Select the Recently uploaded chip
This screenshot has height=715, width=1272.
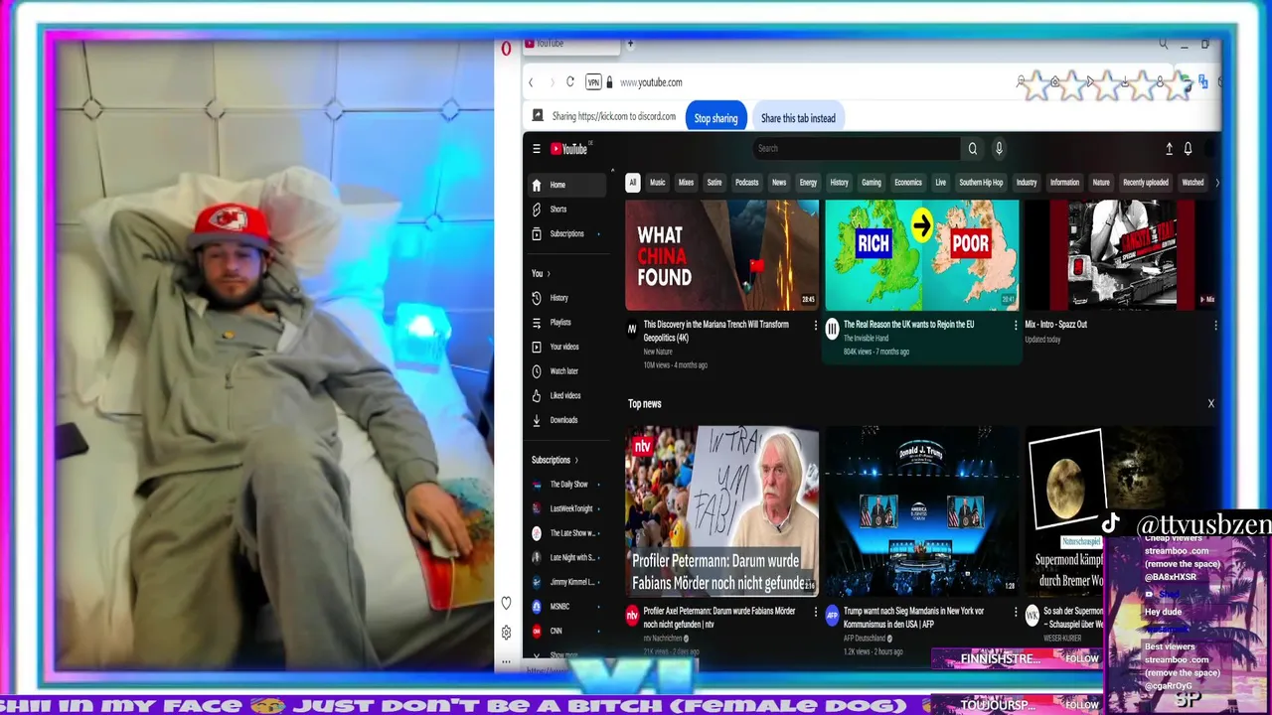1146,183
